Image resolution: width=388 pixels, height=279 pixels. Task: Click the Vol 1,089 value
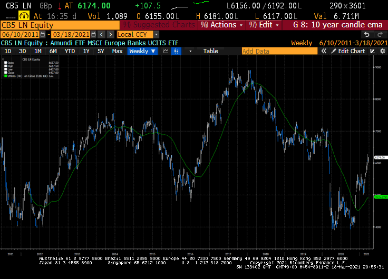tap(108, 16)
